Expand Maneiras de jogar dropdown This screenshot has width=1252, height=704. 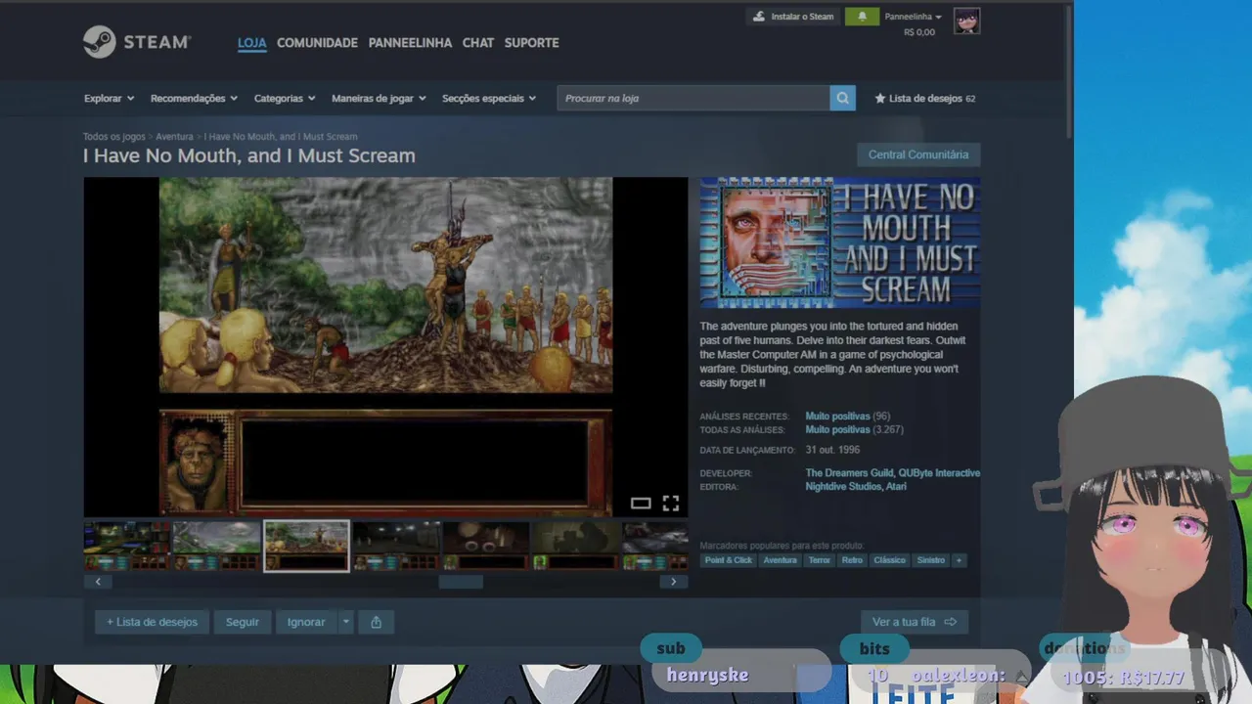[379, 98]
